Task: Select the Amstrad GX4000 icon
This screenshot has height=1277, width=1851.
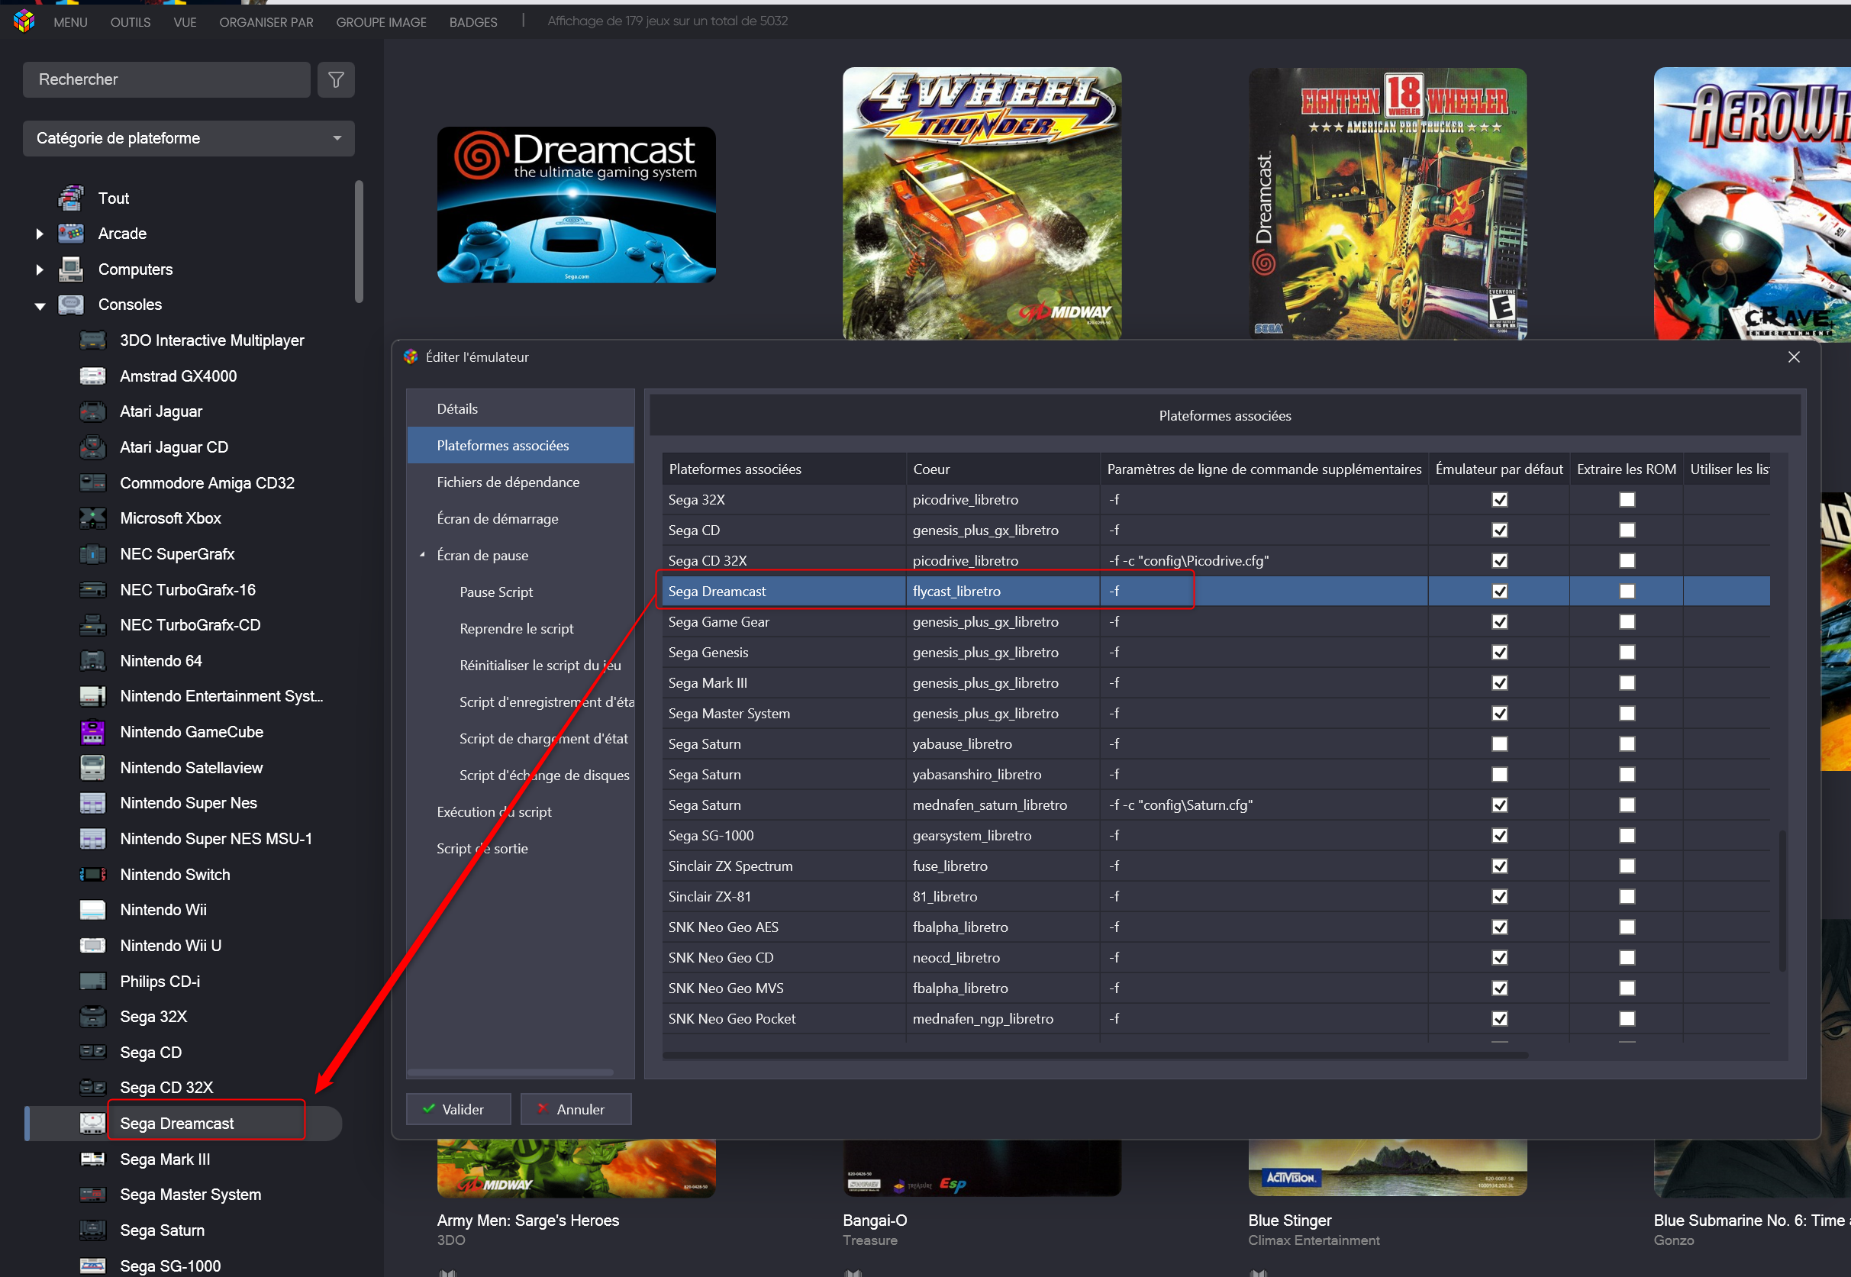Action: click(x=93, y=376)
